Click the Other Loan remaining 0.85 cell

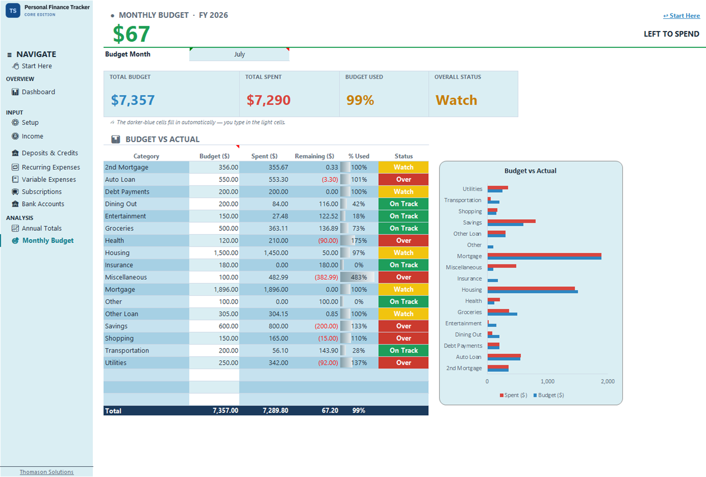(x=314, y=314)
